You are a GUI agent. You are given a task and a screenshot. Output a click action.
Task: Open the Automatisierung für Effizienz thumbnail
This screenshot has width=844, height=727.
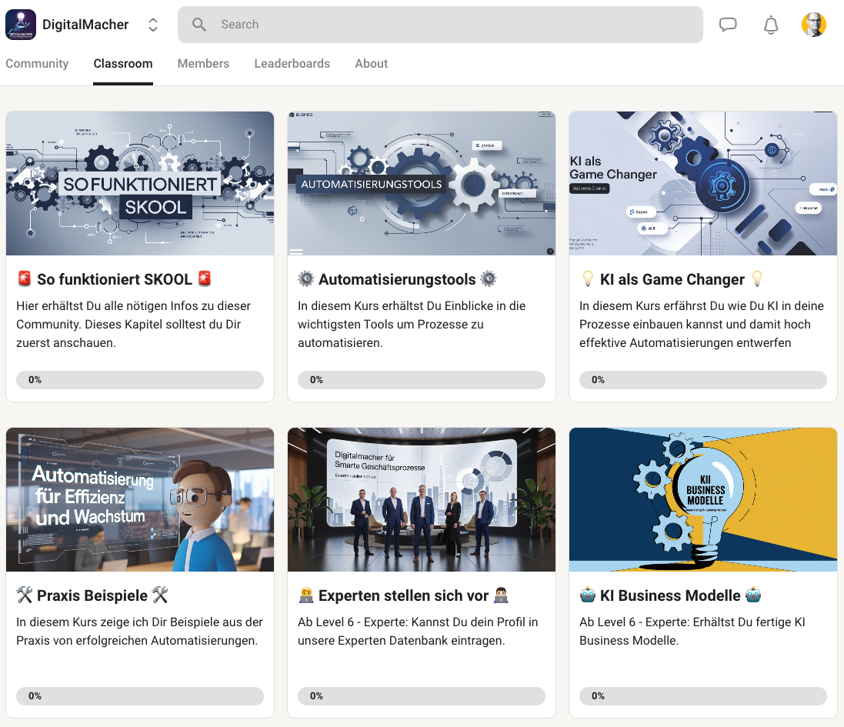tap(140, 499)
